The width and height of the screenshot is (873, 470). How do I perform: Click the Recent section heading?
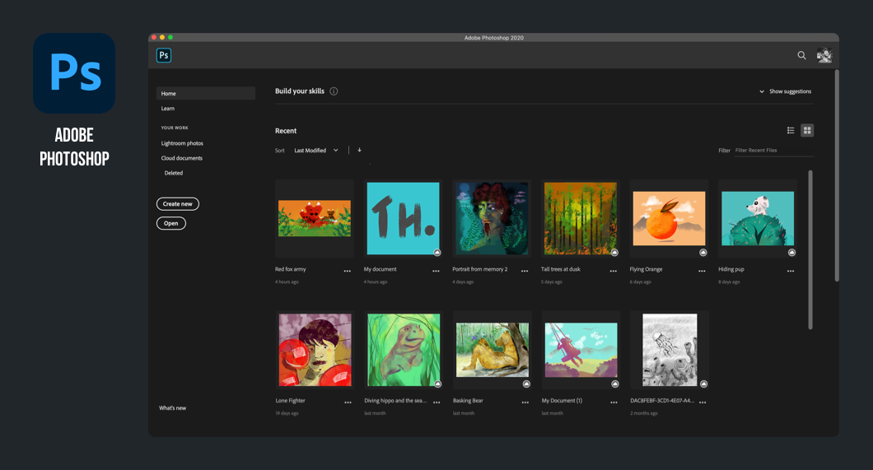[286, 131]
